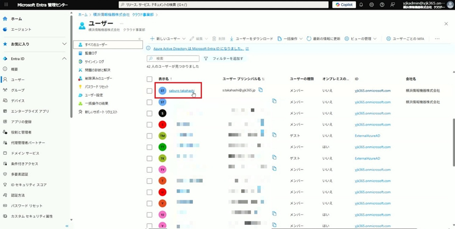Open 削除済みのユーザー menu item

pyautogui.click(x=98, y=78)
